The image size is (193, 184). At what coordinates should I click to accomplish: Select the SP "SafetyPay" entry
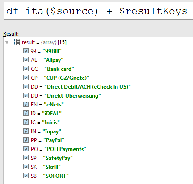[x=52, y=158]
